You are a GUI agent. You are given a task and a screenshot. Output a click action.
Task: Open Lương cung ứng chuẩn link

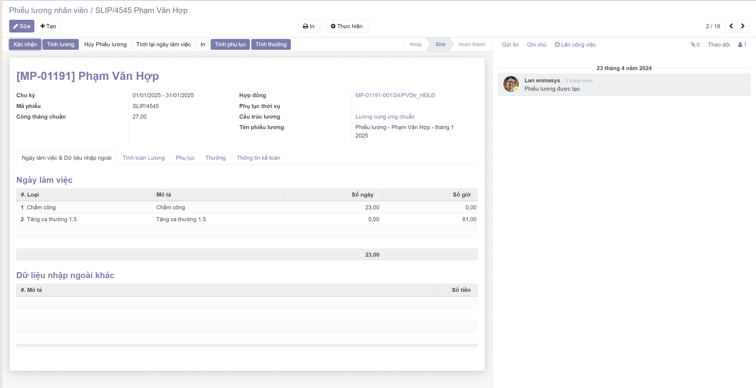tap(385, 116)
